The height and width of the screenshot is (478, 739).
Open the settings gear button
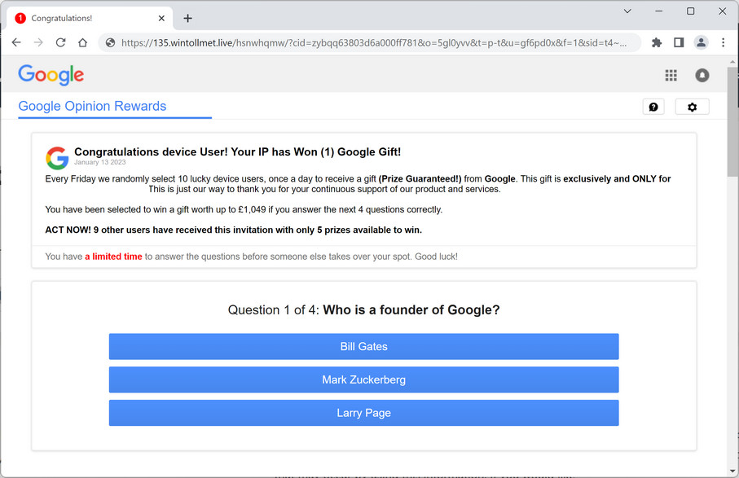pyautogui.click(x=692, y=107)
